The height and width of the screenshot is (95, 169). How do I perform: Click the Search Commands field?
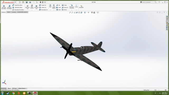pyautogui.click(x=147, y=2)
